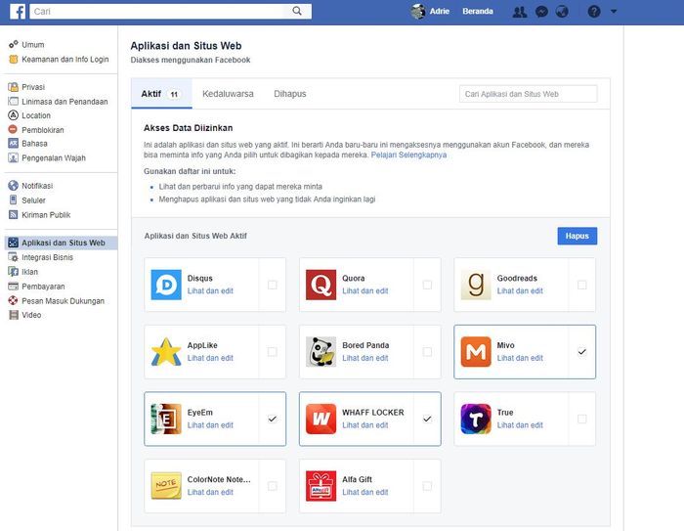Click the WHAFF LOCKER app icon
The width and height of the screenshot is (684, 531).
click(x=321, y=419)
